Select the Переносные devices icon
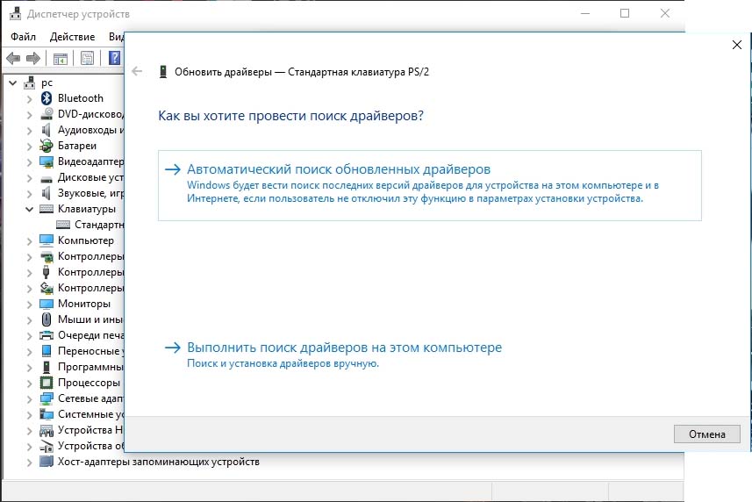 (x=47, y=351)
